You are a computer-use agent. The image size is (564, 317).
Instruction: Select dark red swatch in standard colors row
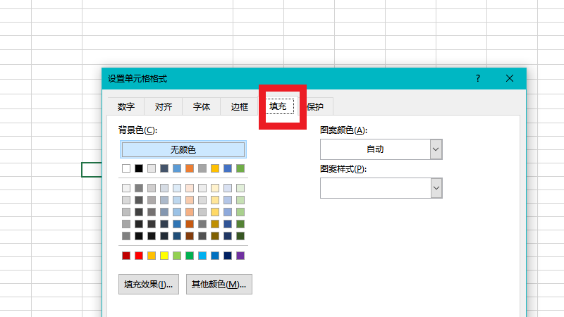(x=126, y=256)
